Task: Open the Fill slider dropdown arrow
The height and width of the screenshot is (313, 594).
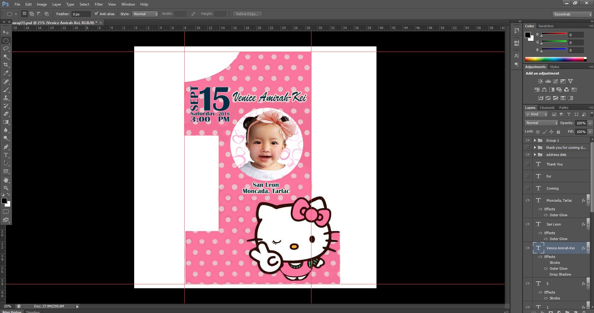Action: [590, 132]
